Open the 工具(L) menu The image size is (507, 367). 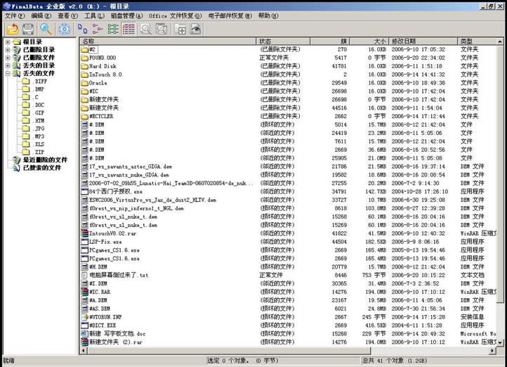[x=94, y=15]
